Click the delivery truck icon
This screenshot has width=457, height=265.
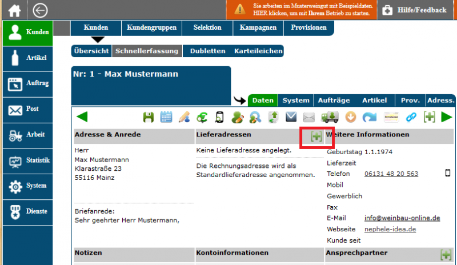(x=330, y=117)
